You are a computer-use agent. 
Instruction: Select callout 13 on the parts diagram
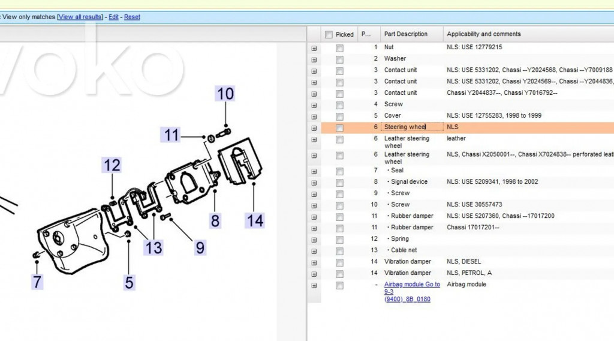(153, 247)
